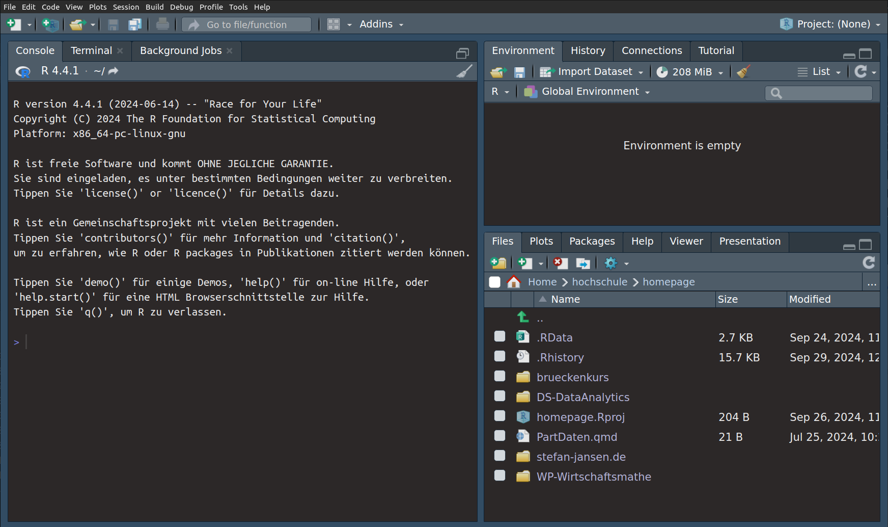The width and height of the screenshot is (888, 527).
Task: Select the PartDaten.qmd file checkbox
Action: pyautogui.click(x=500, y=436)
